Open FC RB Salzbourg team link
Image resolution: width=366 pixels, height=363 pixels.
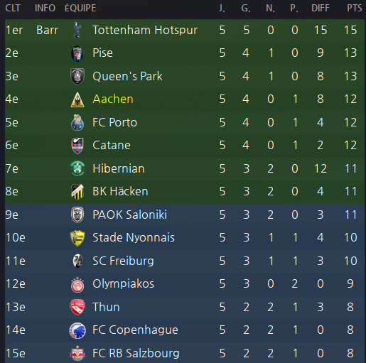[x=136, y=353]
